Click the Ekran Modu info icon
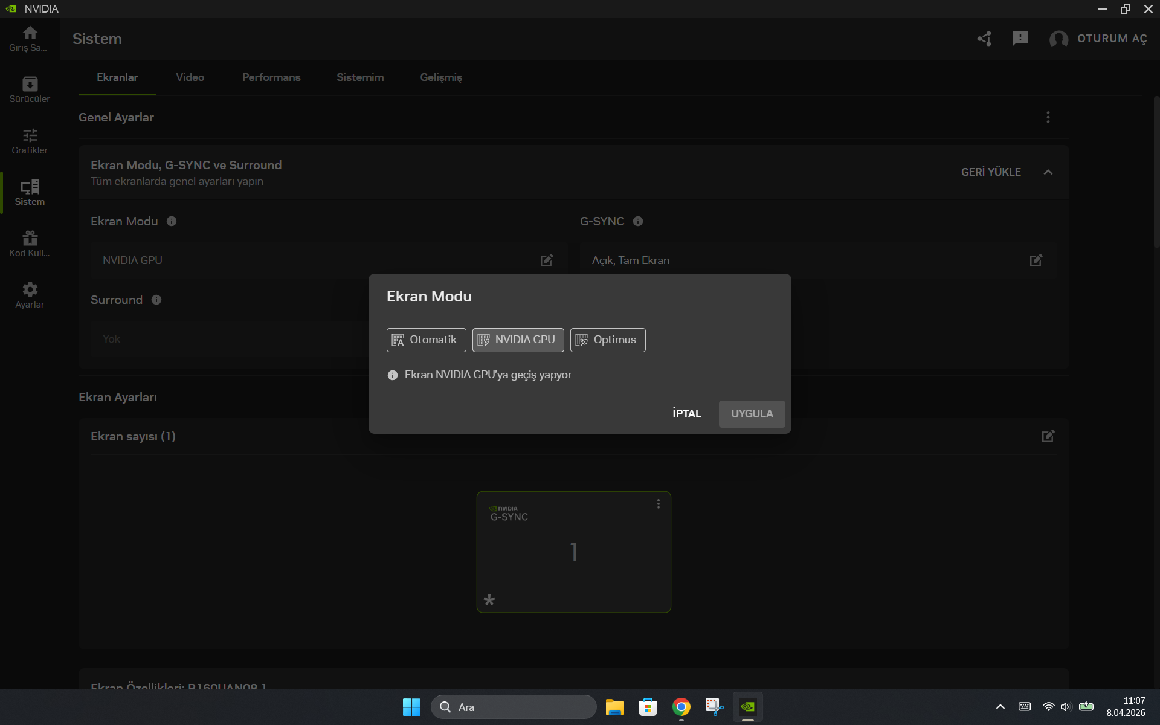Image resolution: width=1160 pixels, height=725 pixels. coord(172,221)
